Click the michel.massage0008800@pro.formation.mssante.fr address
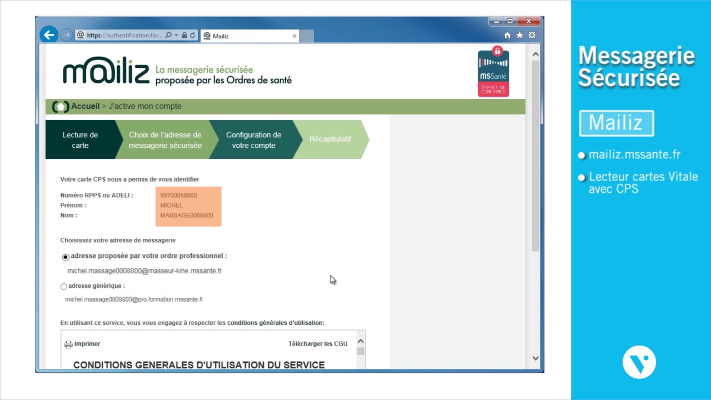The width and height of the screenshot is (711, 400). pyautogui.click(x=134, y=299)
